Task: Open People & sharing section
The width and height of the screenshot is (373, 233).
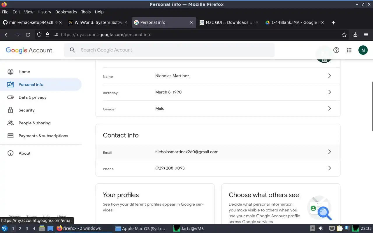Action: [41, 123]
